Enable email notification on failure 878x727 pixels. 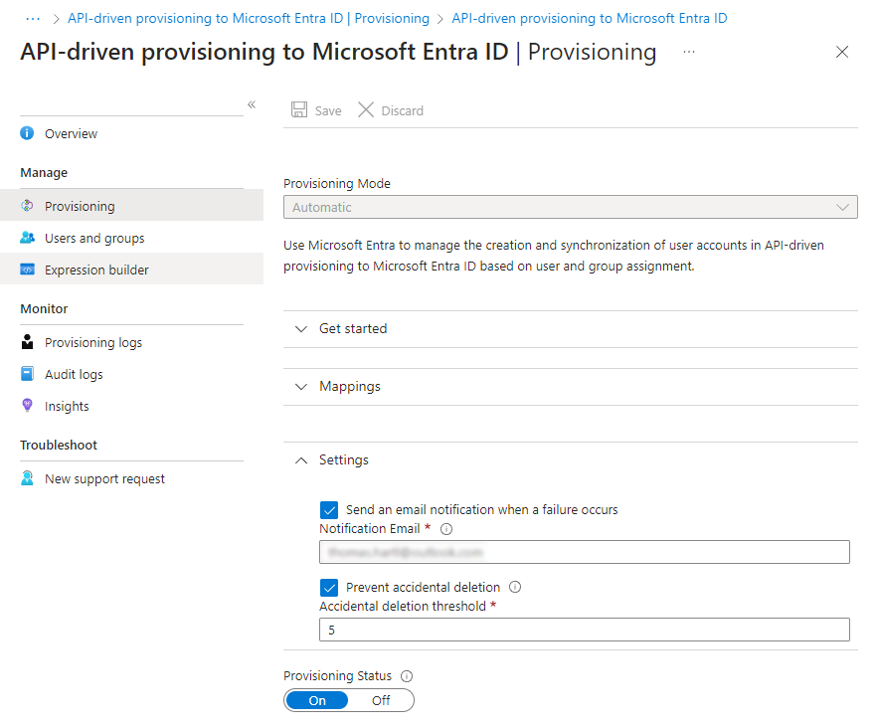pos(329,509)
